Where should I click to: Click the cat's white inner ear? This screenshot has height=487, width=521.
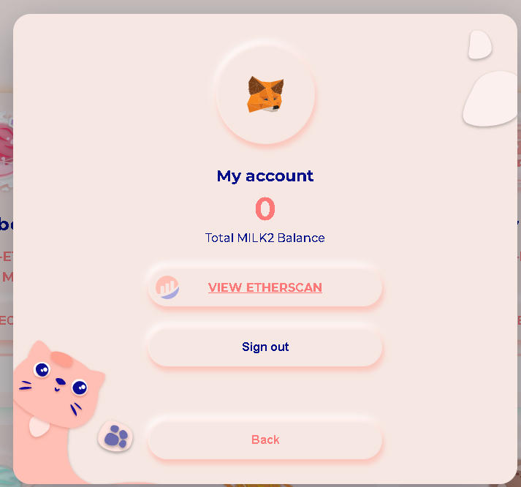39,427
